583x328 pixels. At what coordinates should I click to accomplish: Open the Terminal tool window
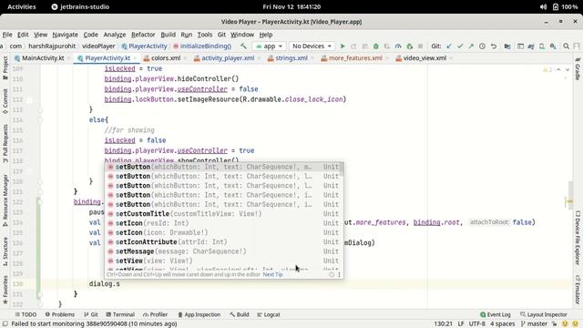click(120, 314)
